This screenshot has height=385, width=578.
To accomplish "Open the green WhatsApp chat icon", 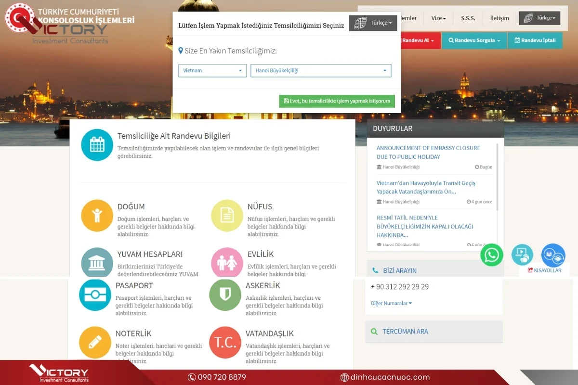I will 492,255.
